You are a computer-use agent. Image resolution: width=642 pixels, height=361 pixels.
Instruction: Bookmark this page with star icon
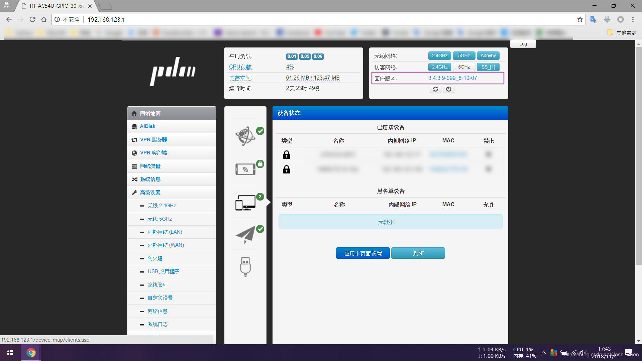580,19
